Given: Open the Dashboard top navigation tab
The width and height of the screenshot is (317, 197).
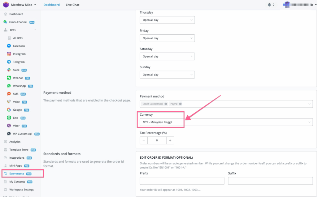Looking at the screenshot, I should click(x=51, y=5).
